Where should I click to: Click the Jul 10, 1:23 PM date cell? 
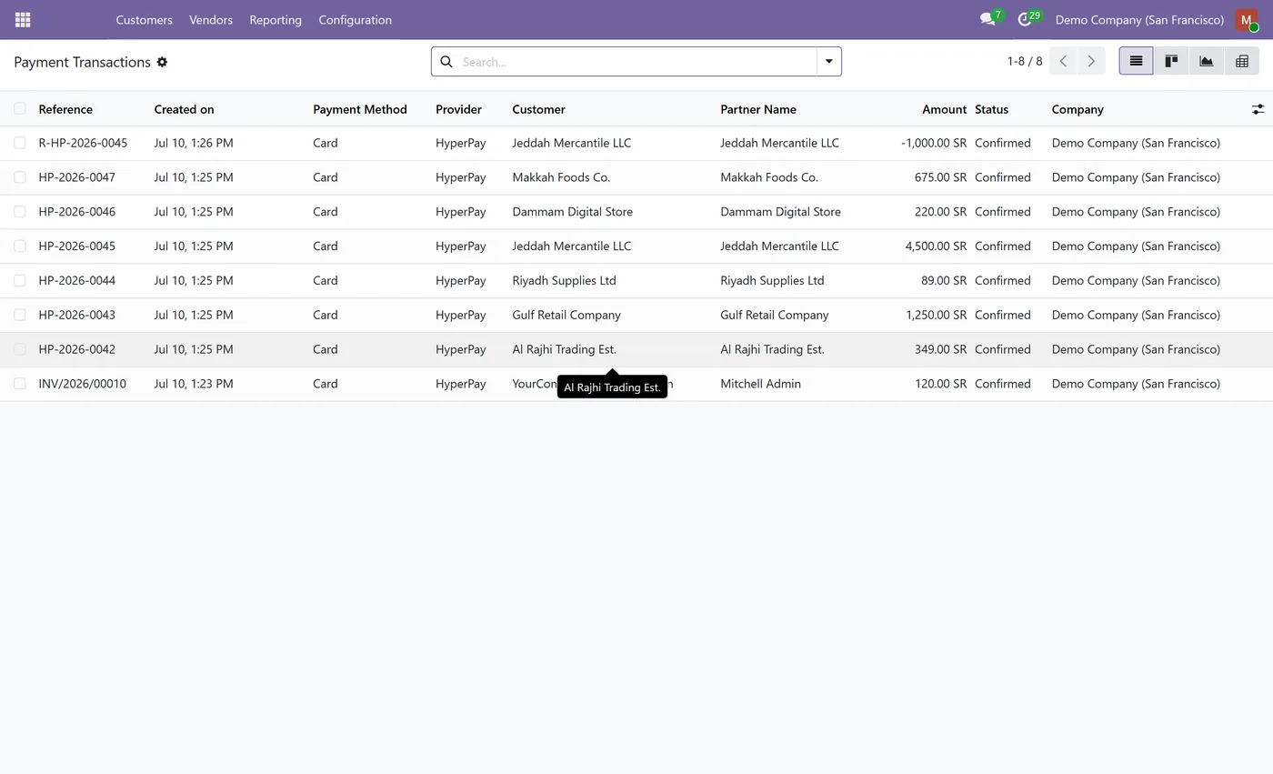(x=194, y=384)
